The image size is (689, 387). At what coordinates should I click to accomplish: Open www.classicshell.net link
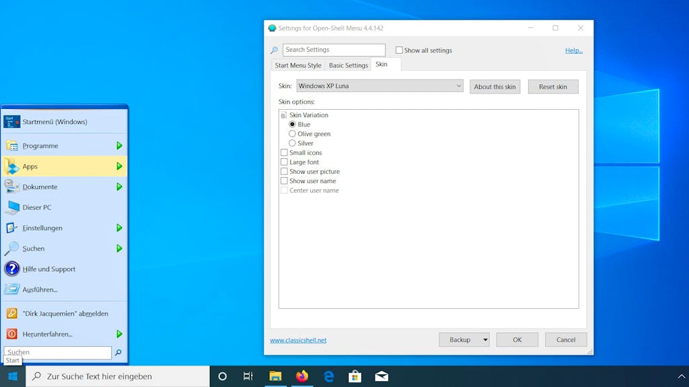tap(298, 341)
